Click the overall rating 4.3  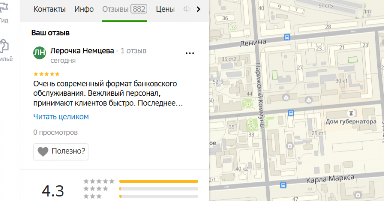(53, 191)
